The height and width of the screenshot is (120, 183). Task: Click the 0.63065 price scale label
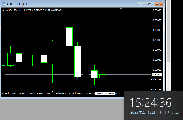(157, 20)
